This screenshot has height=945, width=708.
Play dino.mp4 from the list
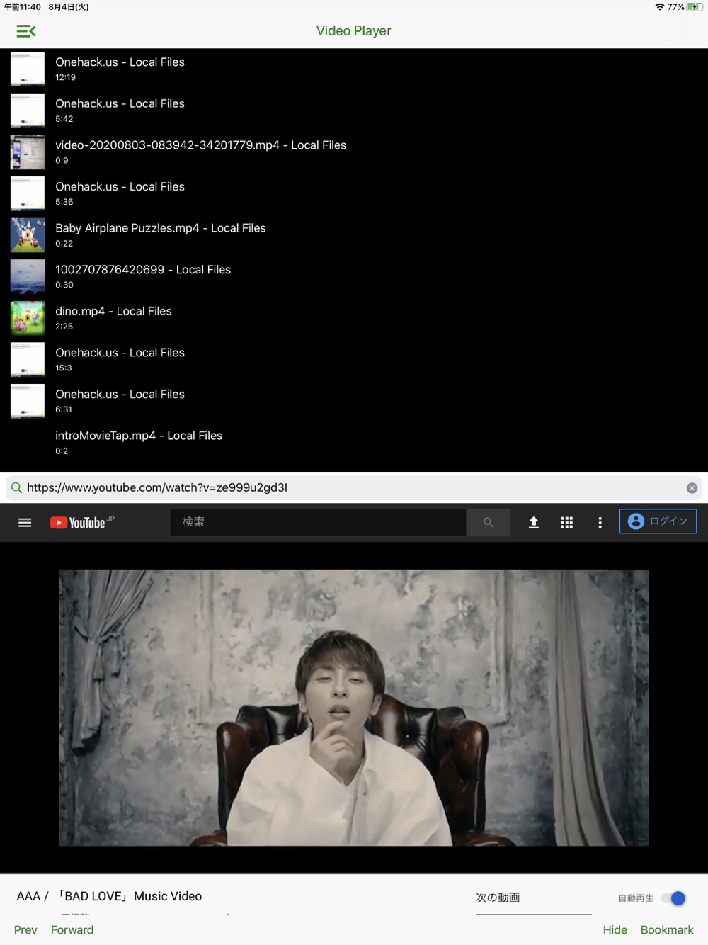point(354,318)
